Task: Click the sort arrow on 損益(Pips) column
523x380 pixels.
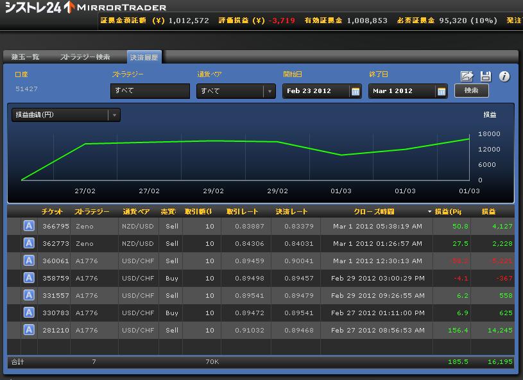Action: pos(429,212)
